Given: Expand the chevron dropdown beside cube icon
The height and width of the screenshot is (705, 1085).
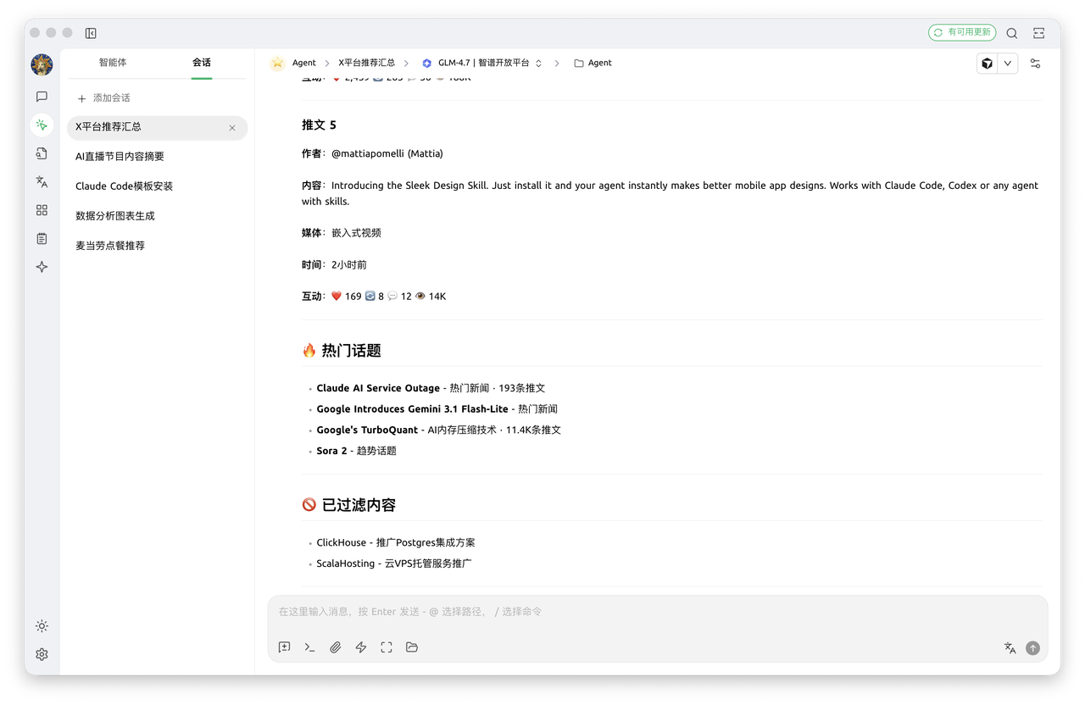Looking at the screenshot, I should 1008,64.
